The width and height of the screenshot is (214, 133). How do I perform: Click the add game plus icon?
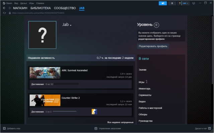[4, 128]
